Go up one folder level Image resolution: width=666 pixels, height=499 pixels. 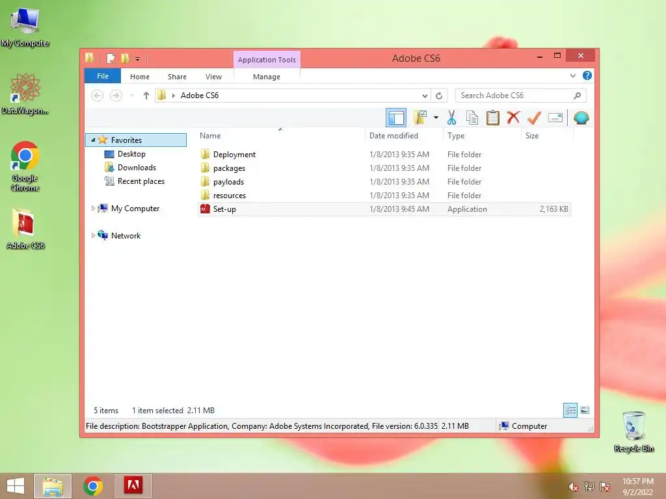click(x=146, y=96)
